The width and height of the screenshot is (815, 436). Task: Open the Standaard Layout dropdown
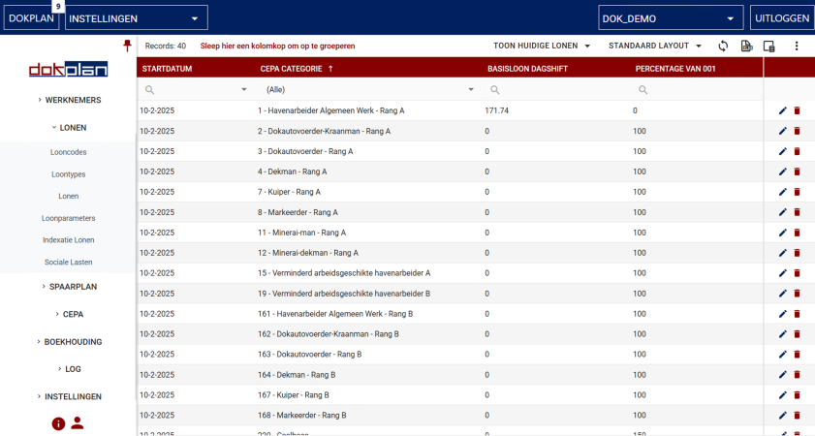pos(655,46)
